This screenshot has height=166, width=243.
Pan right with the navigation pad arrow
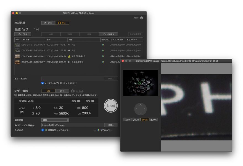pyautogui.click(x=145, y=109)
